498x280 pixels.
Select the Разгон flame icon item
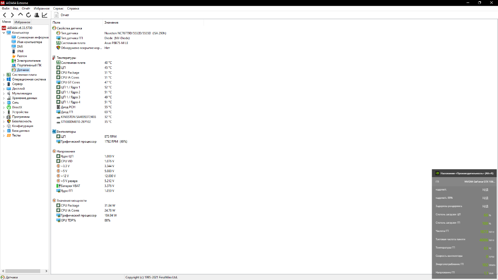(22, 56)
